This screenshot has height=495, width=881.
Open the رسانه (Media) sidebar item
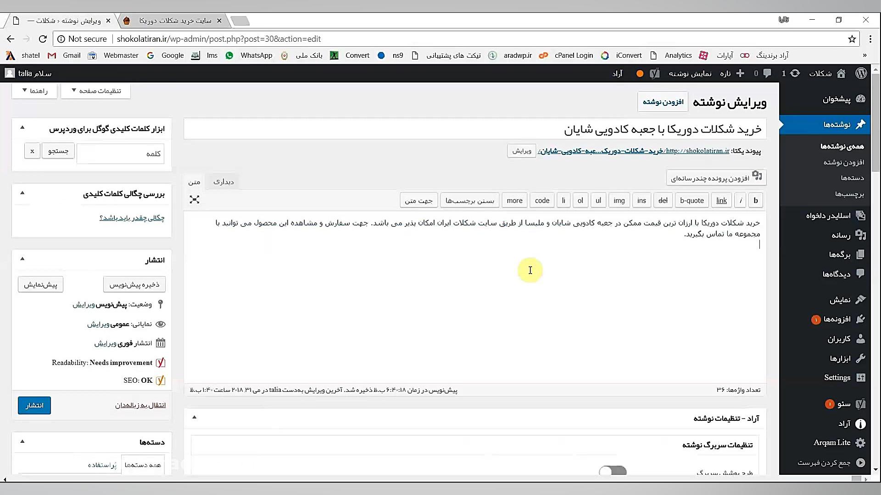coord(842,235)
